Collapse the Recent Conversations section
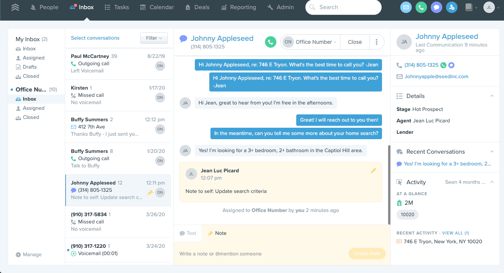 click(x=492, y=152)
